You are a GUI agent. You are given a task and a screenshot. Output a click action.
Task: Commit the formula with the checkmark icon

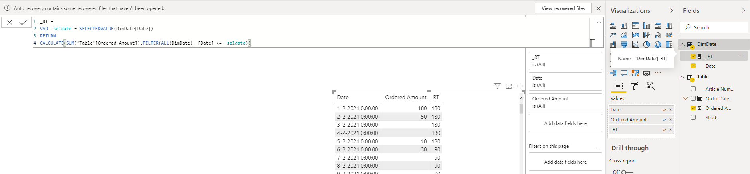23,22
